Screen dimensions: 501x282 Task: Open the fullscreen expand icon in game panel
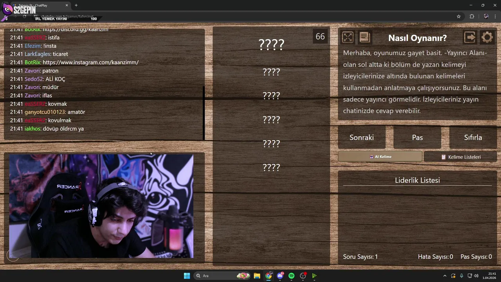pos(348,37)
